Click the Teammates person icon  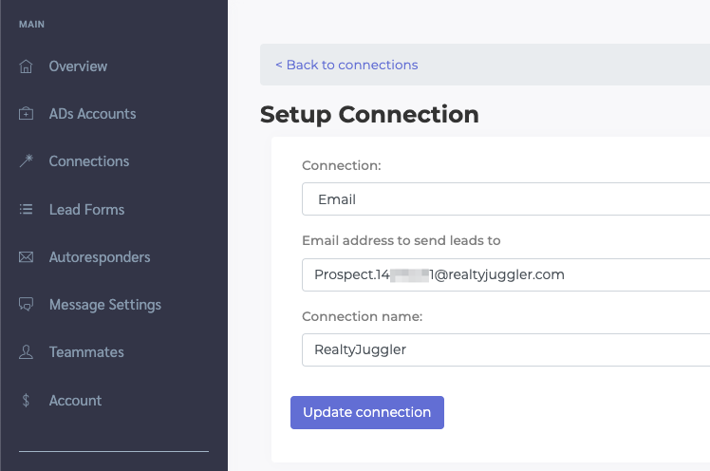(x=27, y=352)
